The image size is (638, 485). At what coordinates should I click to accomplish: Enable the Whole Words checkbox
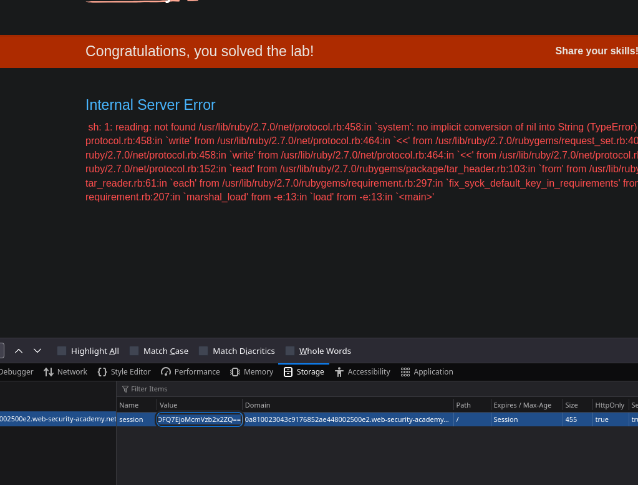(x=290, y=351)
